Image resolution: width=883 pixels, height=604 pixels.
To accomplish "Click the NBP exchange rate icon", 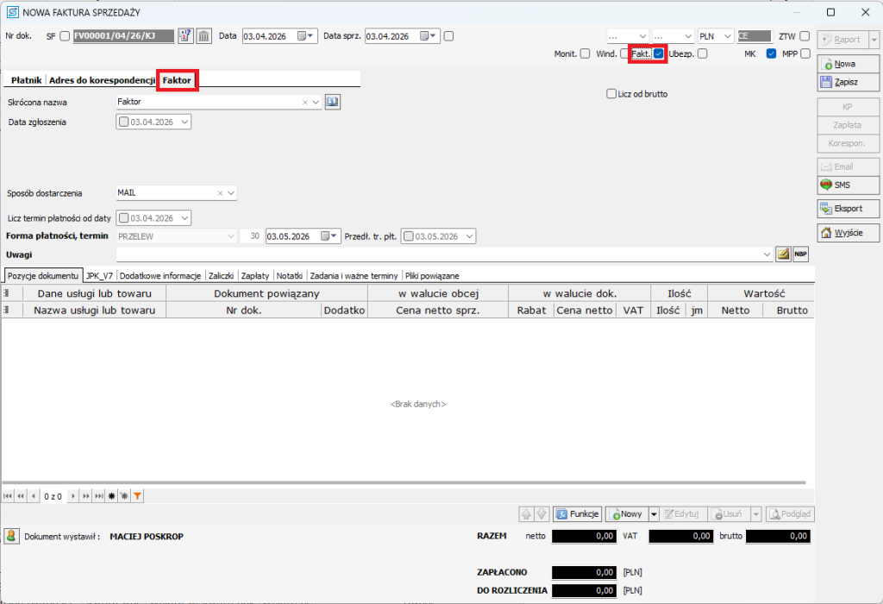I will [801, 254].
